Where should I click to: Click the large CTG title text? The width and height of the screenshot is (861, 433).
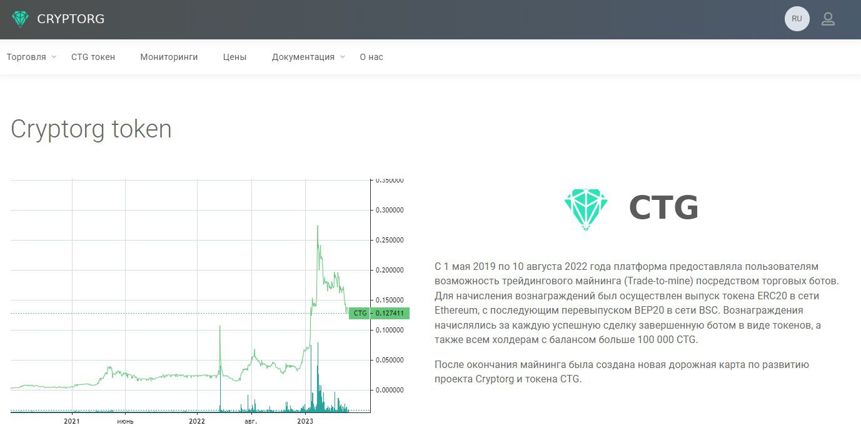(x=663, y=207)
